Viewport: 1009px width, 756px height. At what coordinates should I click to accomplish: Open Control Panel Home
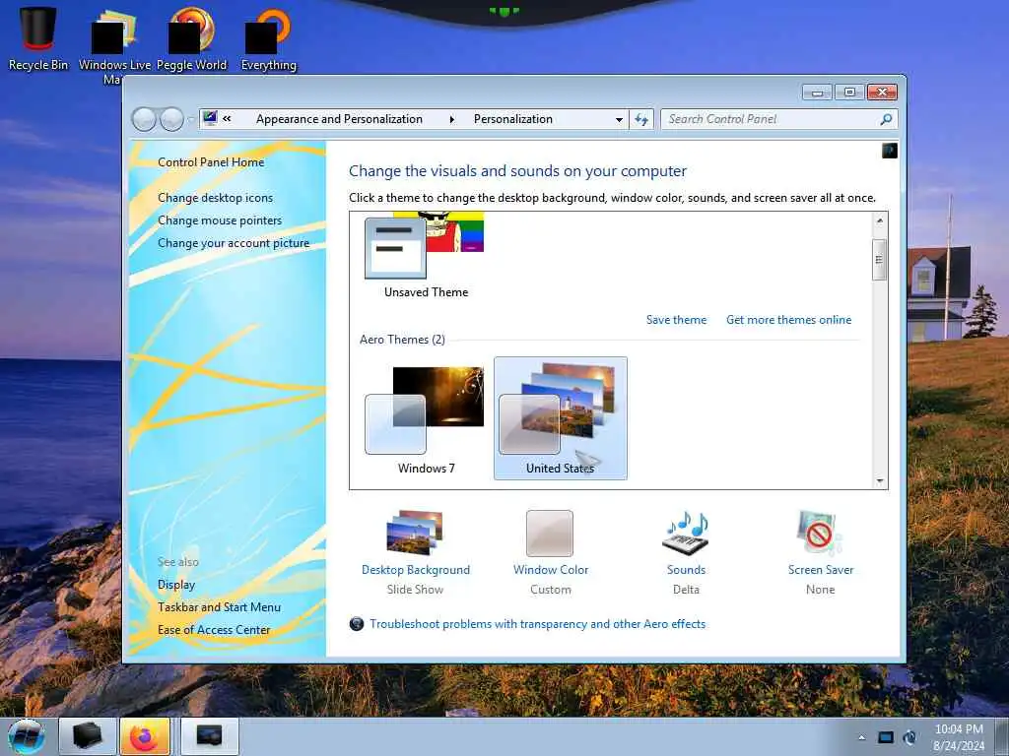pyautogui.click(x=211, y=162)
